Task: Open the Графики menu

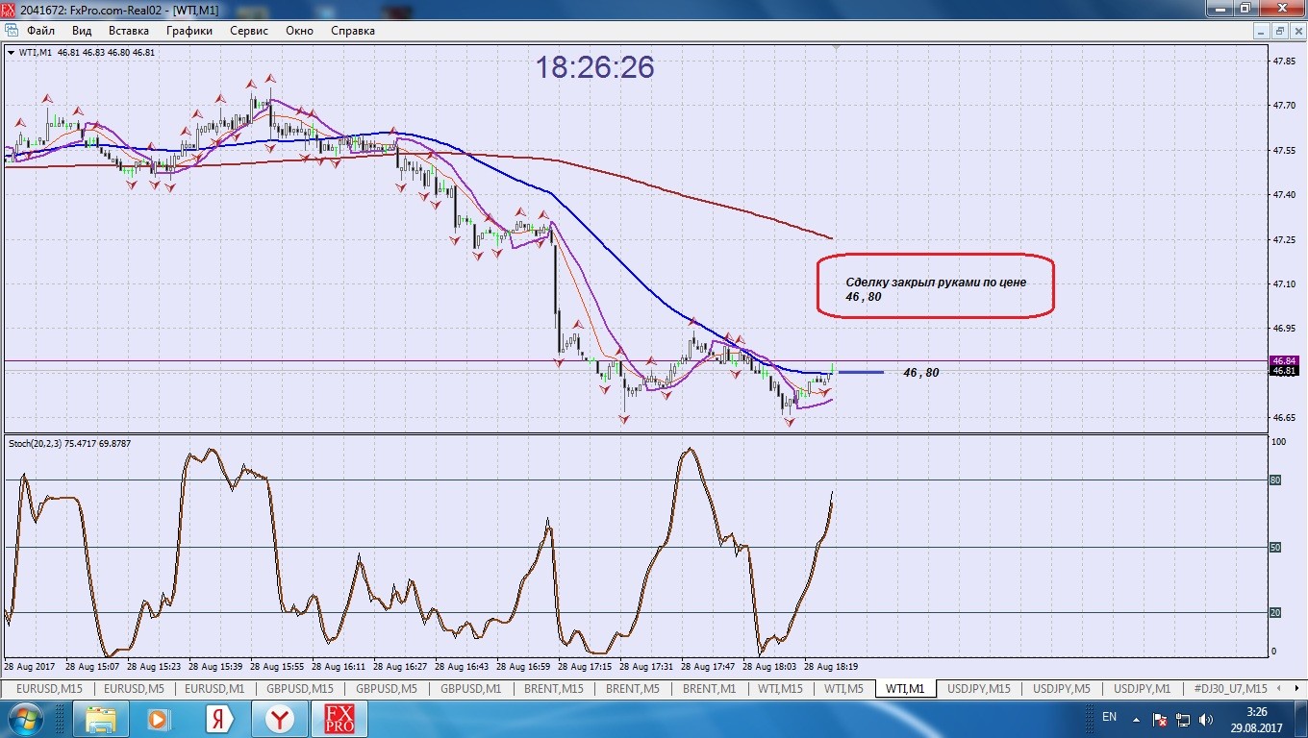Action: pos(189,31)
